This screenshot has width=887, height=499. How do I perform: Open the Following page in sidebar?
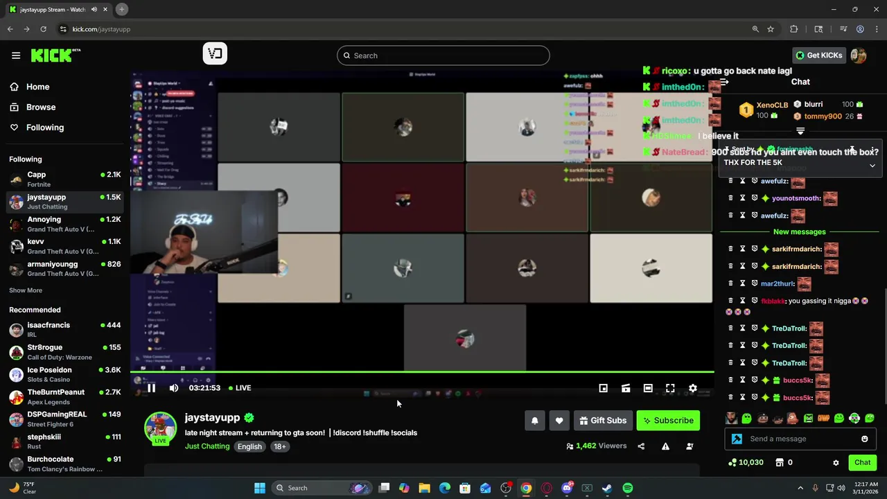coord(45,128)
